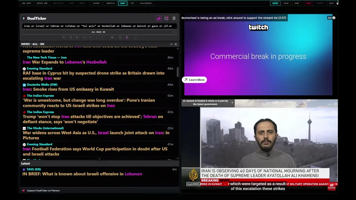This screenshot has height=200, width=356.
Task: Click SHUFFLE in the top toolbar
Action: click(x=110, y=3)
